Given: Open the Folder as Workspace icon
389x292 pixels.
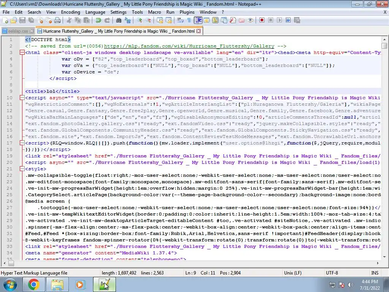Looking at the screenshot, I should (x=242, y=21).
